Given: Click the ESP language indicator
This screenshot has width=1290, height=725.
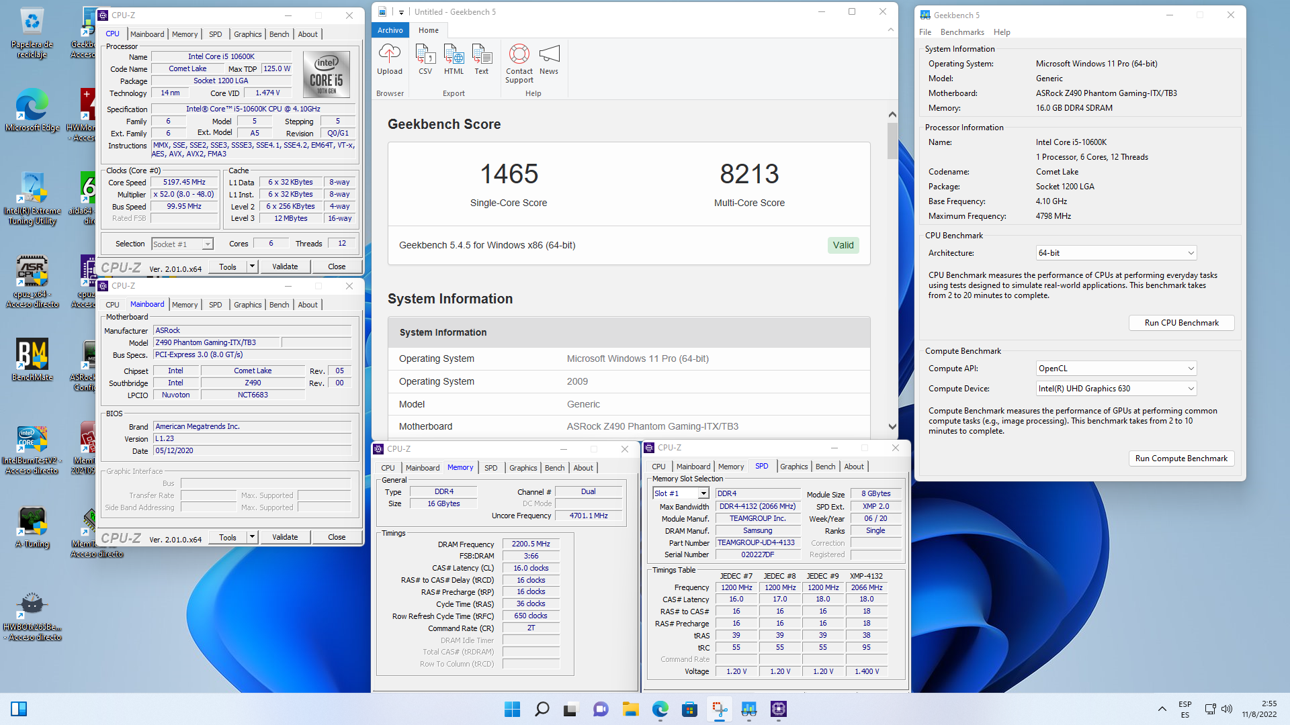Looking at the screenshot, I should [1185, 709].
